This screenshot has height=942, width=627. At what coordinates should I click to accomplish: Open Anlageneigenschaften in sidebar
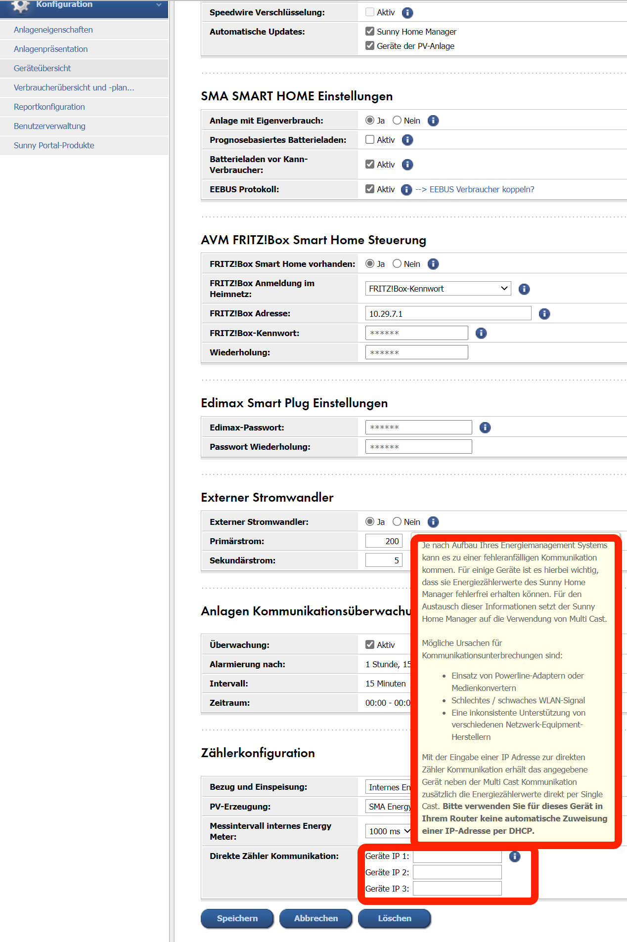[53, 30]
